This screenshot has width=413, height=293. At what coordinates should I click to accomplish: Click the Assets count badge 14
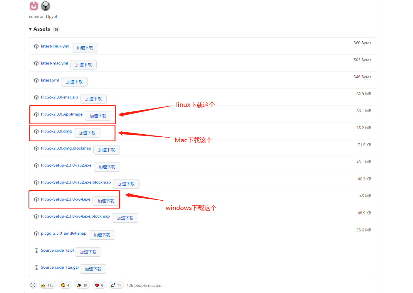56,29
